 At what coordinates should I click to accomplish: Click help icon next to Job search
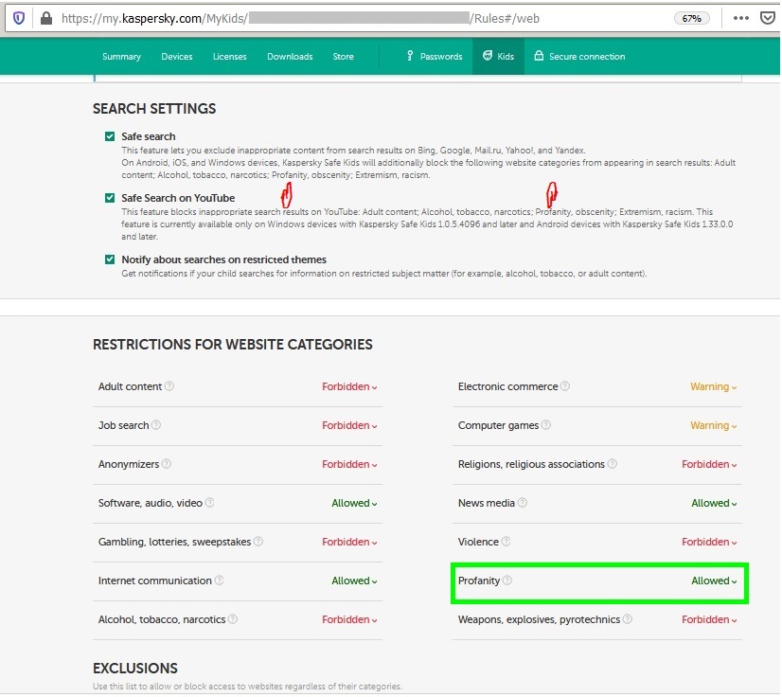click(x=156, y=425)
